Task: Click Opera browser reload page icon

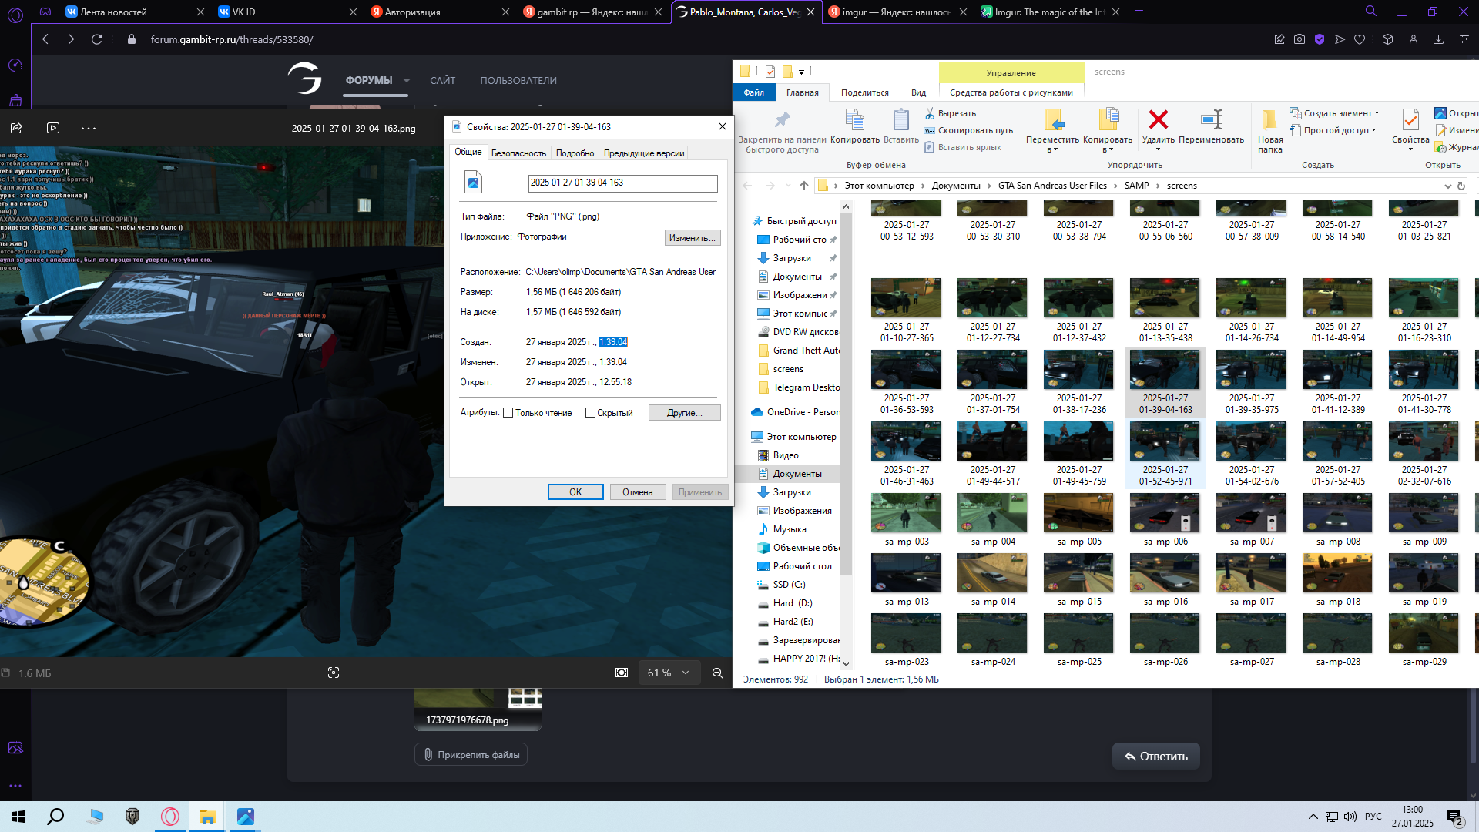Action: 96,39
